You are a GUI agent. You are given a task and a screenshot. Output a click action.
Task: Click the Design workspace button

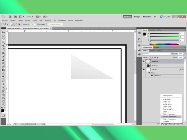click(x=137, y=17)
